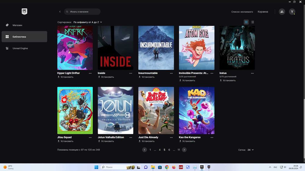The width and height of the screenshot is (305, 171).
Task: Switch to list view
Action: (x=253, y=22)
